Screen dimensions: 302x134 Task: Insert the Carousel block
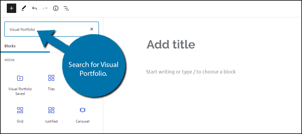click(83, 115)
